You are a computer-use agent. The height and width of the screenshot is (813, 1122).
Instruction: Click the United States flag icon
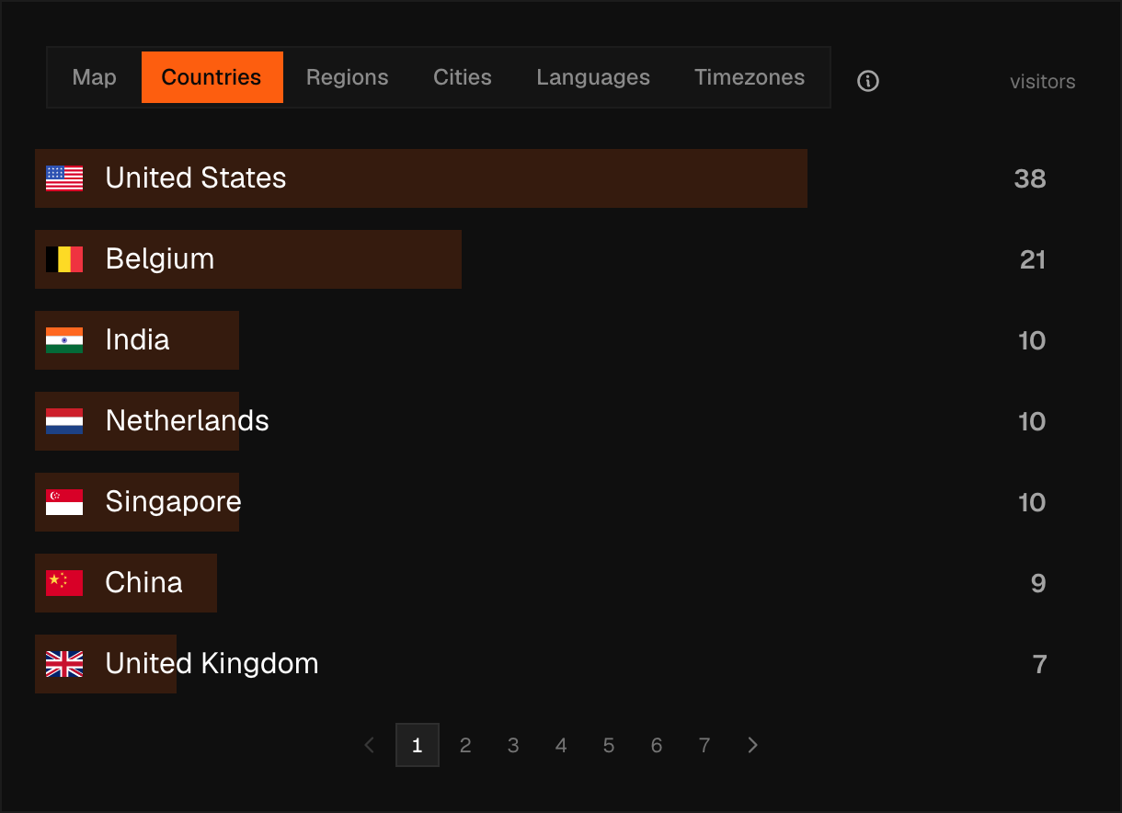[x=64, y=178]
